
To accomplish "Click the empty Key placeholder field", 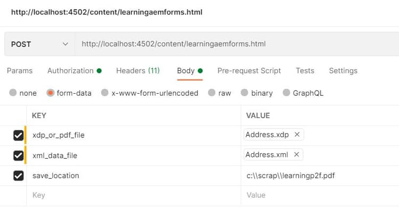I will [x=133, y=195].
